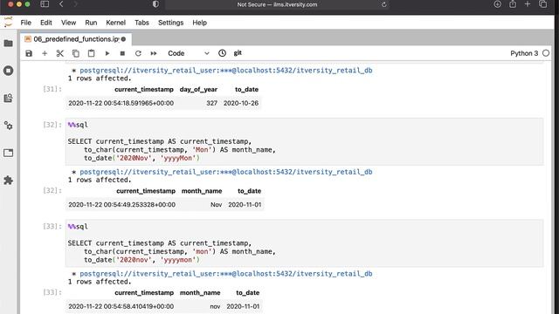Click the postgresql connection link above output 31
The image size is (559, 314).
click(x=226, y=71)
